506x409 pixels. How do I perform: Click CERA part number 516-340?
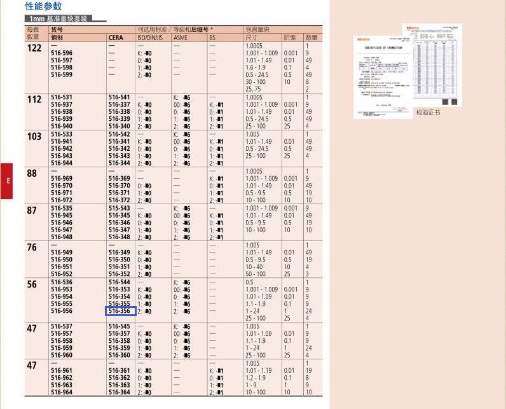pos(120,126)
